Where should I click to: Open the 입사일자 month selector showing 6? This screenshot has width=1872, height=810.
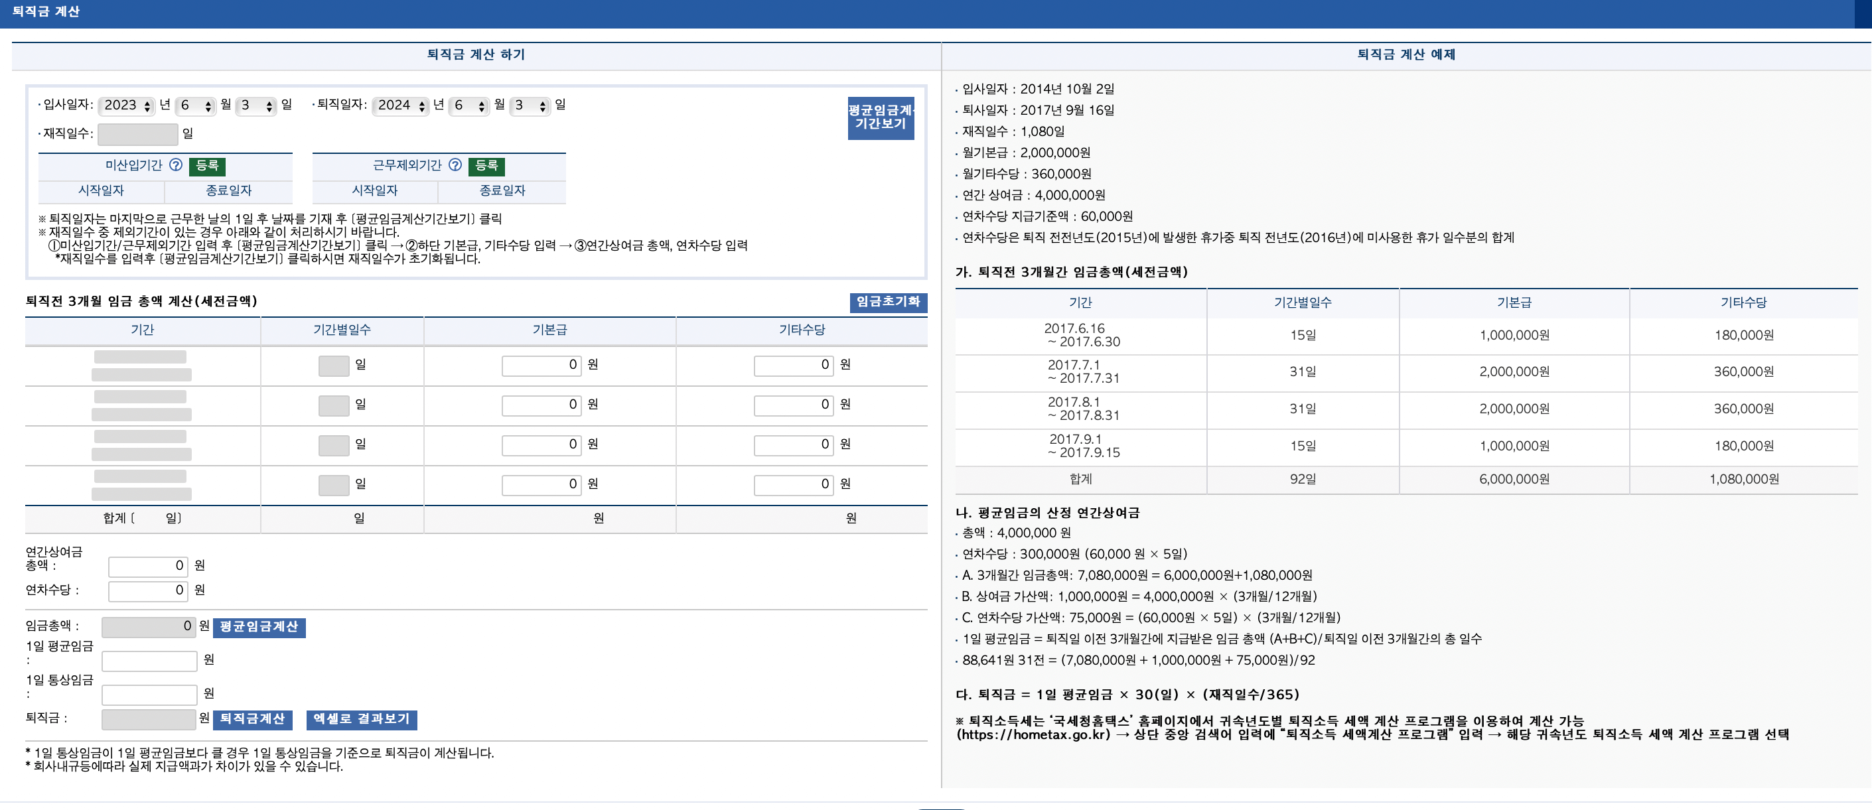pyautogui.click(x=197, y=105)
